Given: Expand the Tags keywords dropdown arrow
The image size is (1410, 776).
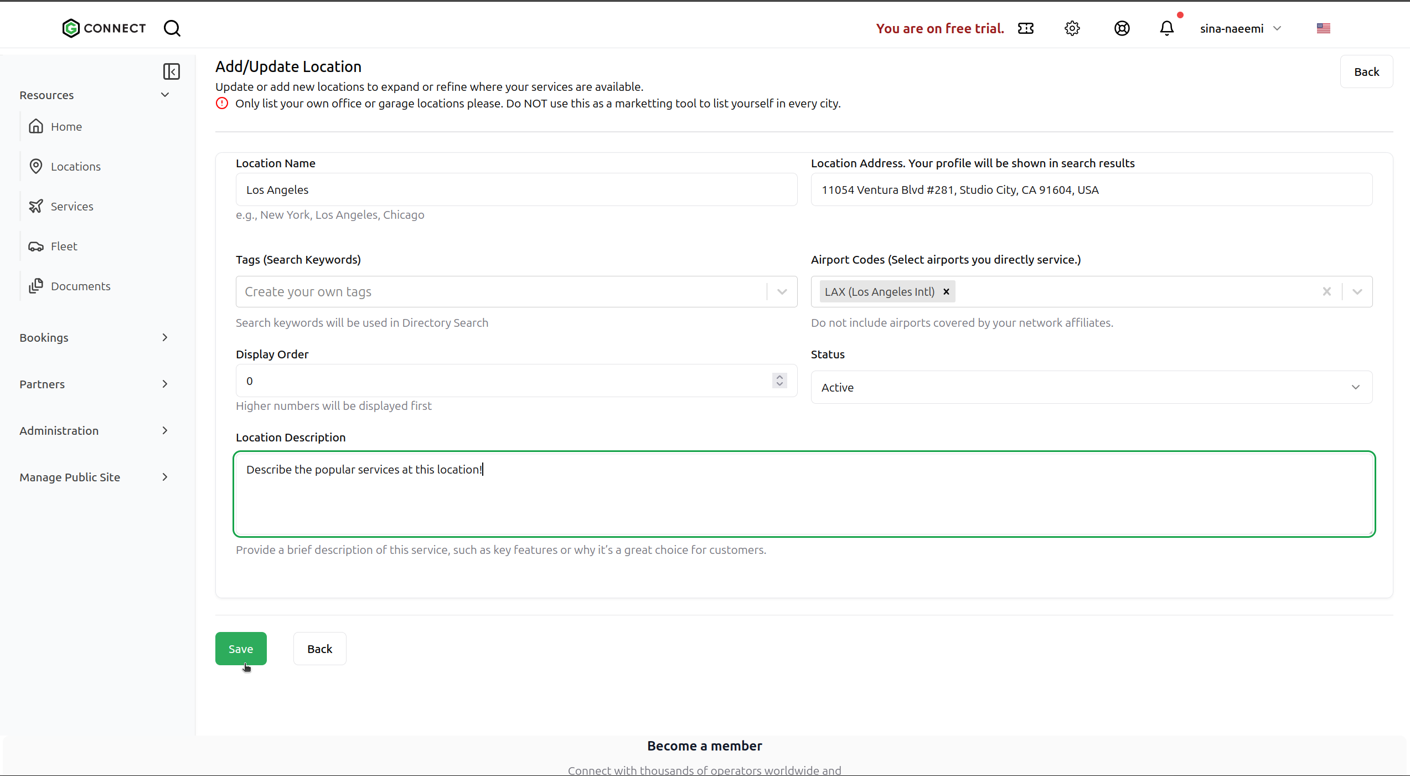Looking at the screenshot, I should click(x=782, y=292).
